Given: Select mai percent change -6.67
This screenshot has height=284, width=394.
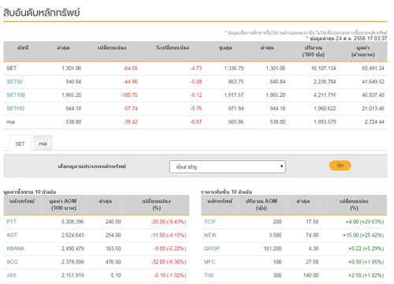Looking at the screenshot, I should pyautogui.click(x=196, y=122).
